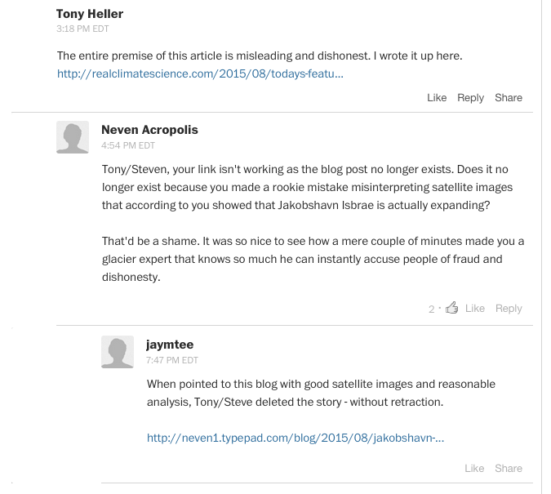Click the 3:18 PM EDT timestamp

pos(82,29)
